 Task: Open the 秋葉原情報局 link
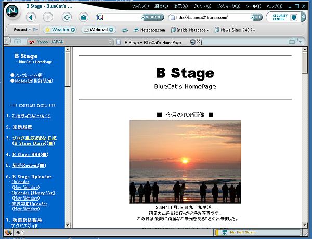(27, 220)
